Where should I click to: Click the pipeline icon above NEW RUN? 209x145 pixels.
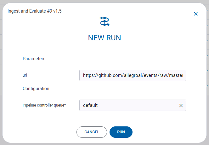104,21
